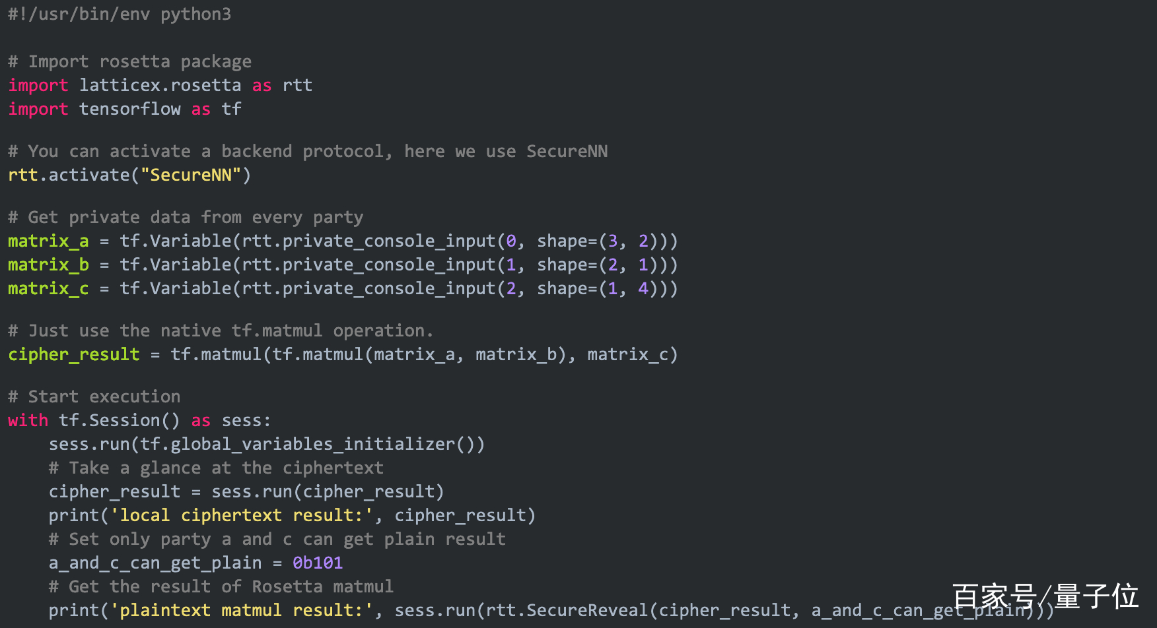Click the "SecureNN" string in rtt.activate
Image resolution: width=1157 pixels, height=628 pixels.
point(191,175)
